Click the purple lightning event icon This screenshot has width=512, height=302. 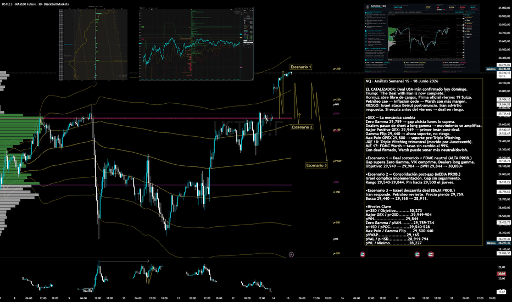tap(291, 254)
